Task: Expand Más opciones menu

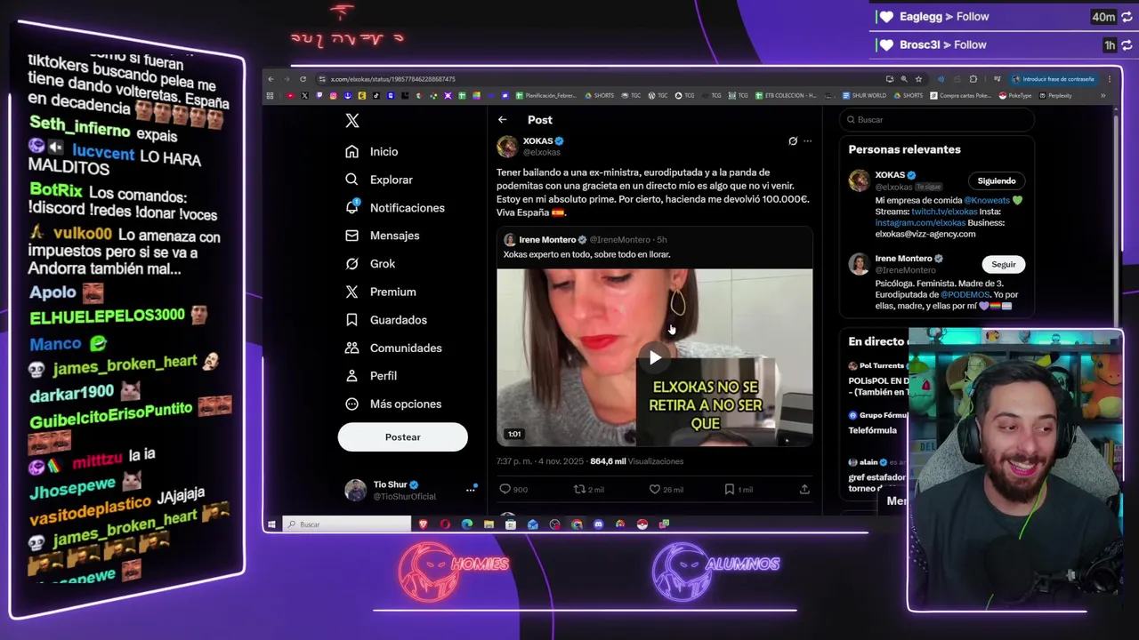Action: coord(393,404)
